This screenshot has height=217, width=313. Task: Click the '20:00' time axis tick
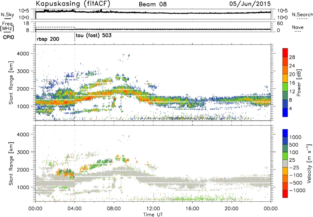[x=232, y=209]
